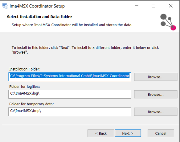This screenshot has width=180, height=142.
Task: Cancel the Ima4MSX Coordinator installation
Action: point(161,133)
